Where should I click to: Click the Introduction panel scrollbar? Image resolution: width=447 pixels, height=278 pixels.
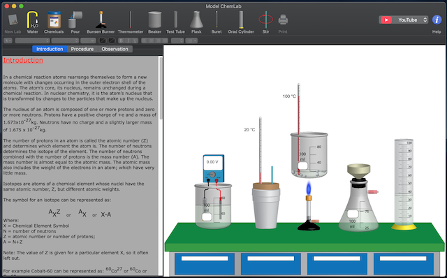(161, 89)
